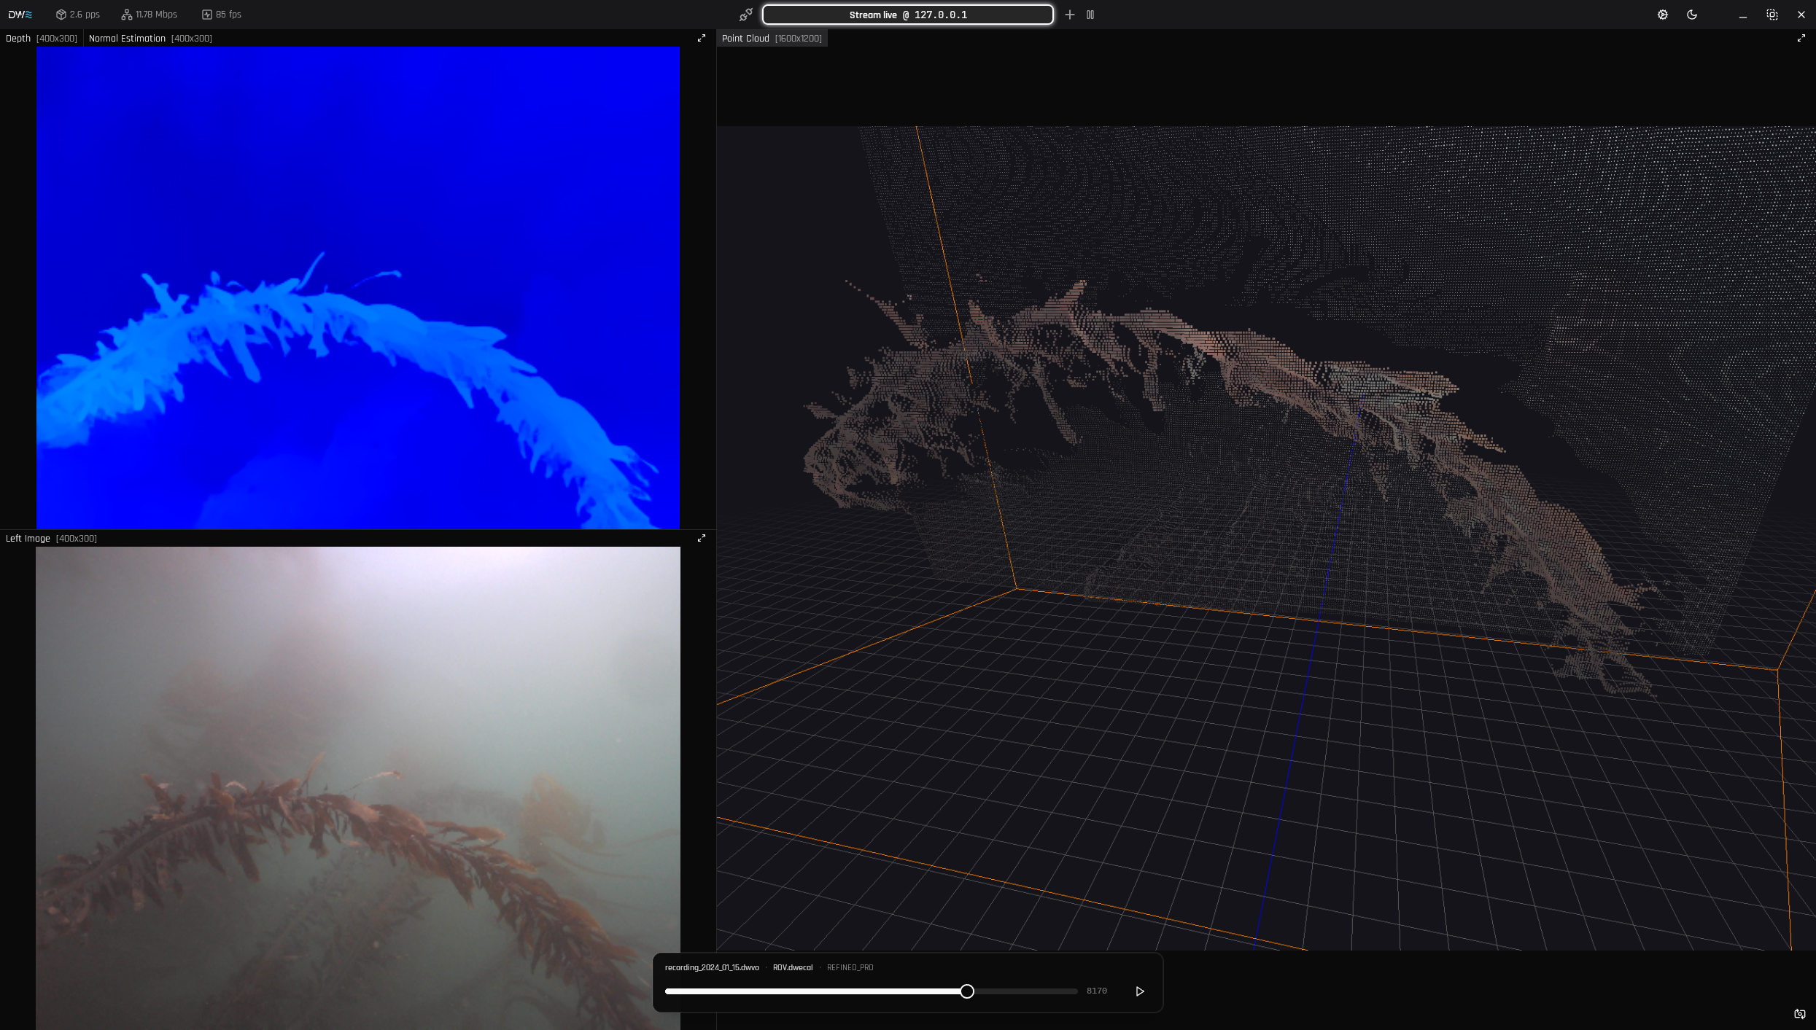
Task: Expand the Left Image panel to fullscreen
Action: point(702,538)
